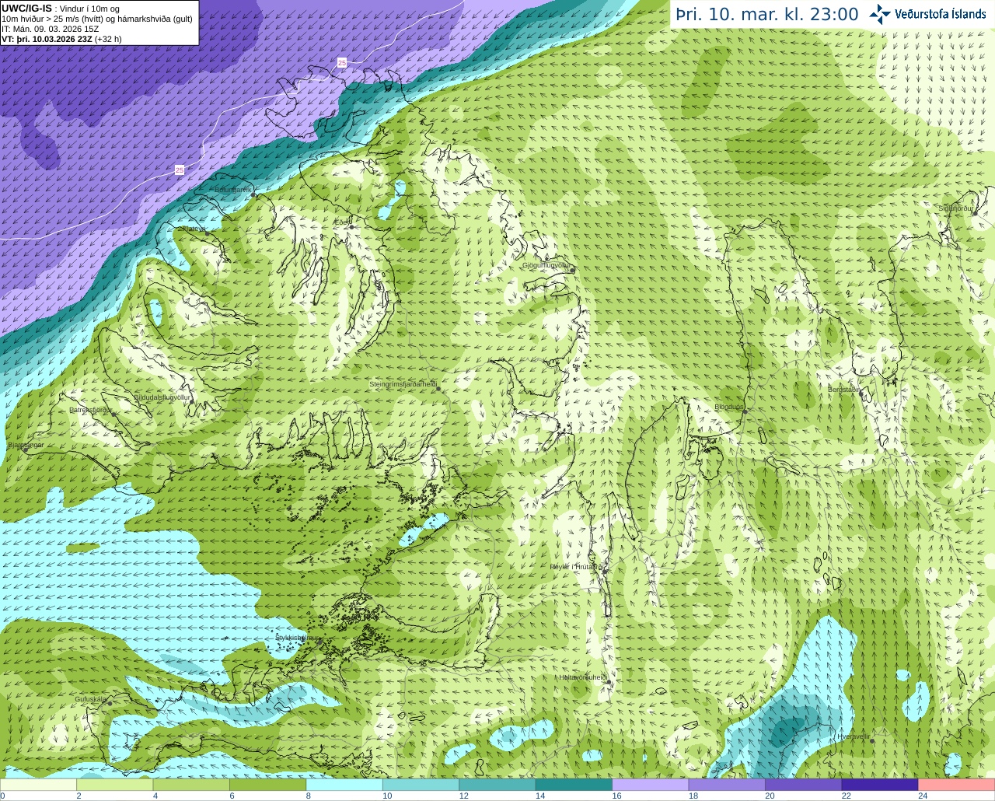Click the Hveravellir station marker

871,742
